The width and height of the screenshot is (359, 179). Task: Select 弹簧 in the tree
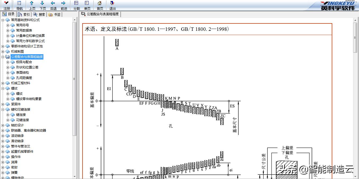click(14, 173)
